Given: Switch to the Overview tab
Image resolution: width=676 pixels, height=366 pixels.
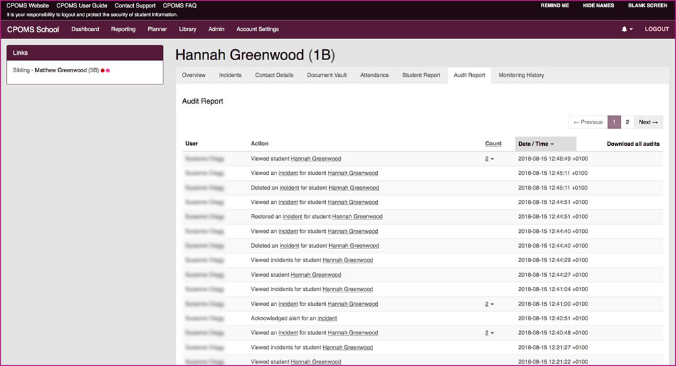Looking at the screenshot, I should pyautogui.click(x=193, y=75).
